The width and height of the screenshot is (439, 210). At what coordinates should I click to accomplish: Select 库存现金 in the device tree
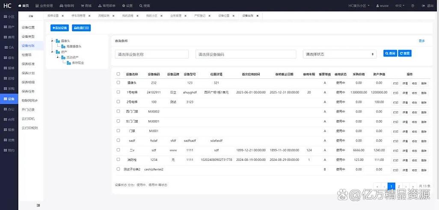tap(77, 63)
